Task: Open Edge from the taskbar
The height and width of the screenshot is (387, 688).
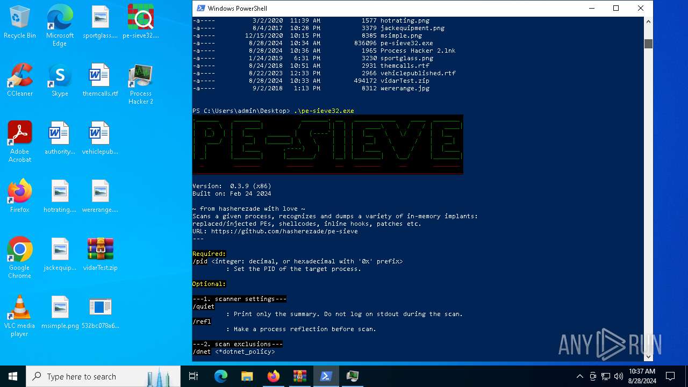Action: pos(221,376)
